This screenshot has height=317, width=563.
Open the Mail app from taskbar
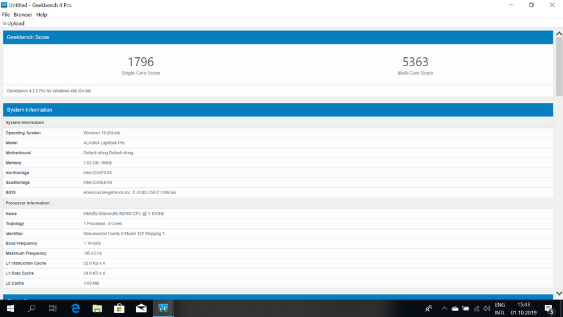pyautogui.click(x=141, y=309)
